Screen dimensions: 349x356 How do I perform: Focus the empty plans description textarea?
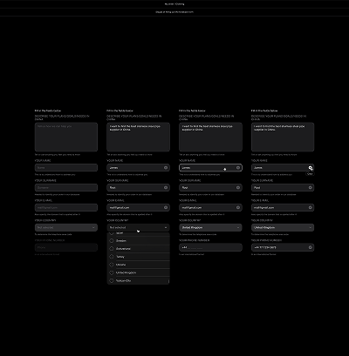[x=66, y=137]
